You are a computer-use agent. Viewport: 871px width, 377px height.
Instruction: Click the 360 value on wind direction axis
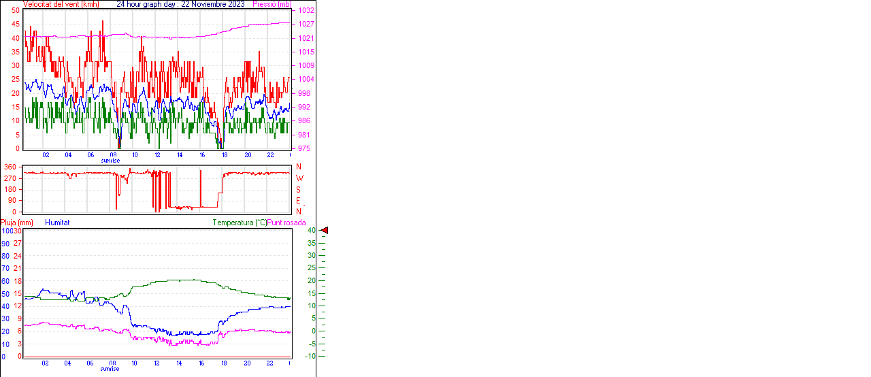[x=10, y=167]
